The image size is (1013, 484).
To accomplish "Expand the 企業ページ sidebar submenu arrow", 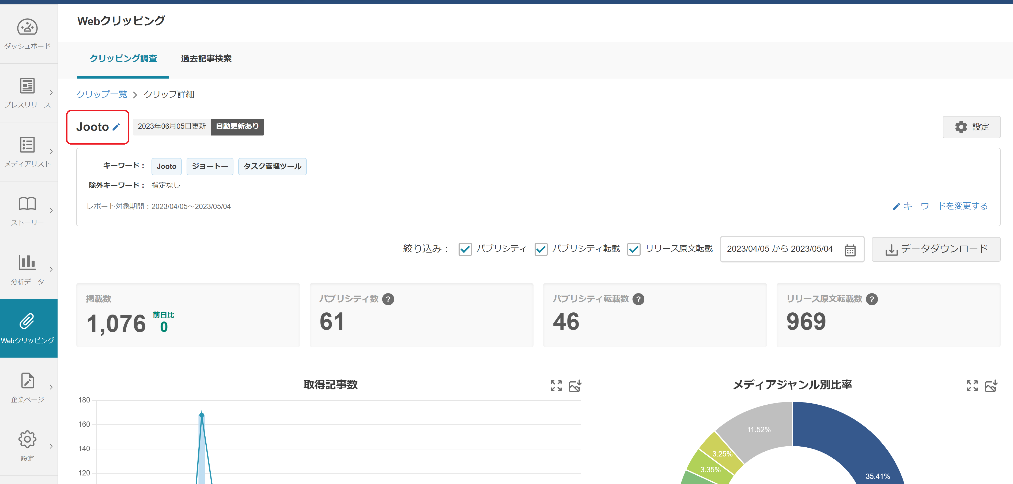I will (51, 387).
